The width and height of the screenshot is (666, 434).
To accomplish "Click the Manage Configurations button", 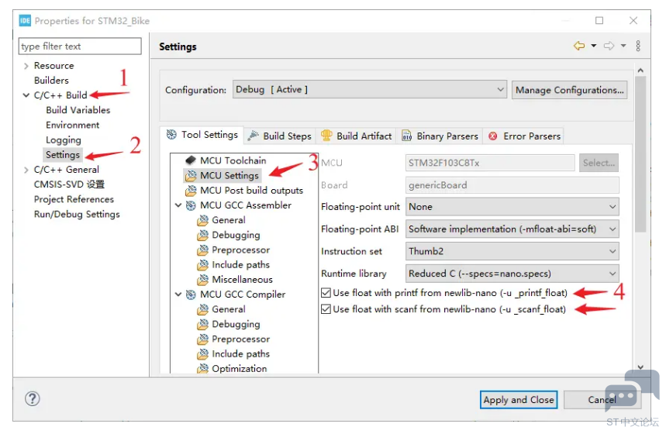I will pyautogui.click(x=569, y=90).
